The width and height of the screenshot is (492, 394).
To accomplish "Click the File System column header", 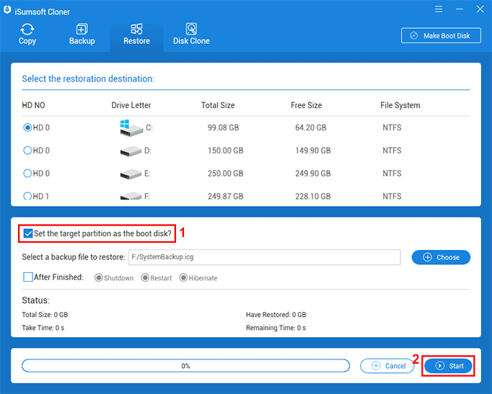I will coord(400,105).
